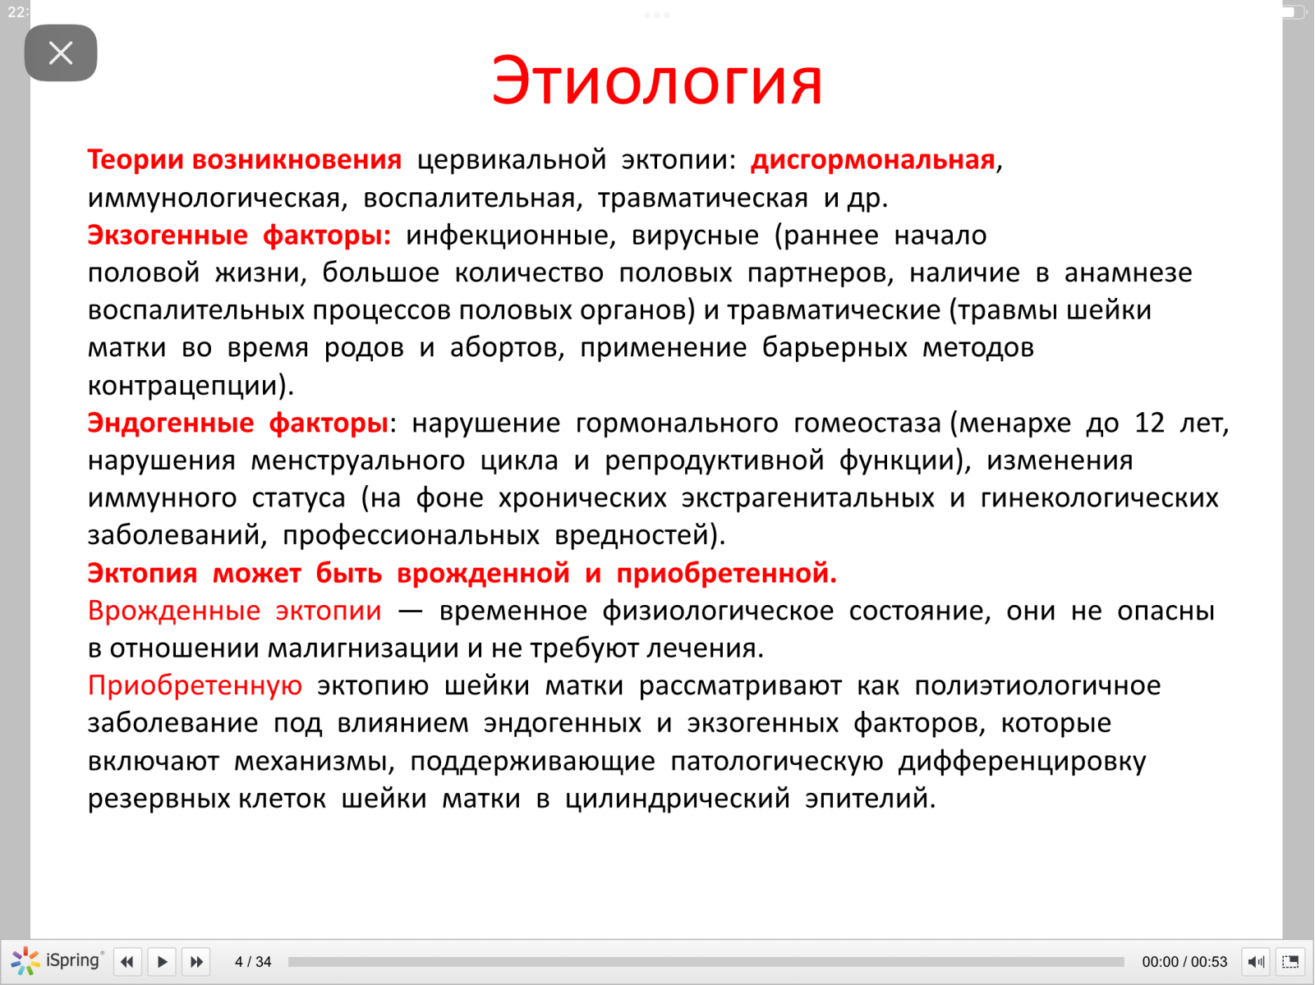The width and height of the screenshot is (1315, 985).
Task: Go to previous slide with rewind button
Action: 127,961
